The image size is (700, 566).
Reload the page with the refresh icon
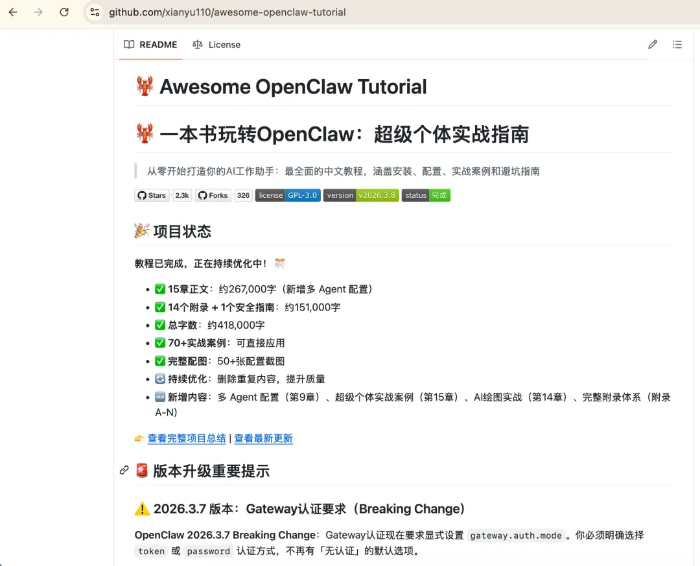64,12
